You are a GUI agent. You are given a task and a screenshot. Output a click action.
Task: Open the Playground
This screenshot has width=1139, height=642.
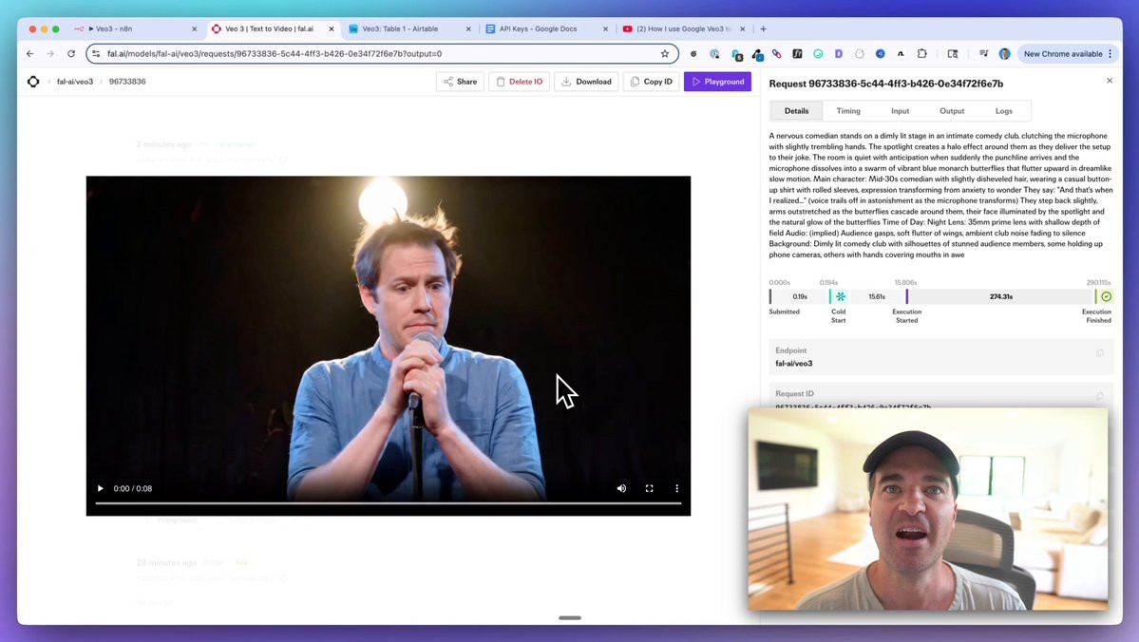(717, 82)
